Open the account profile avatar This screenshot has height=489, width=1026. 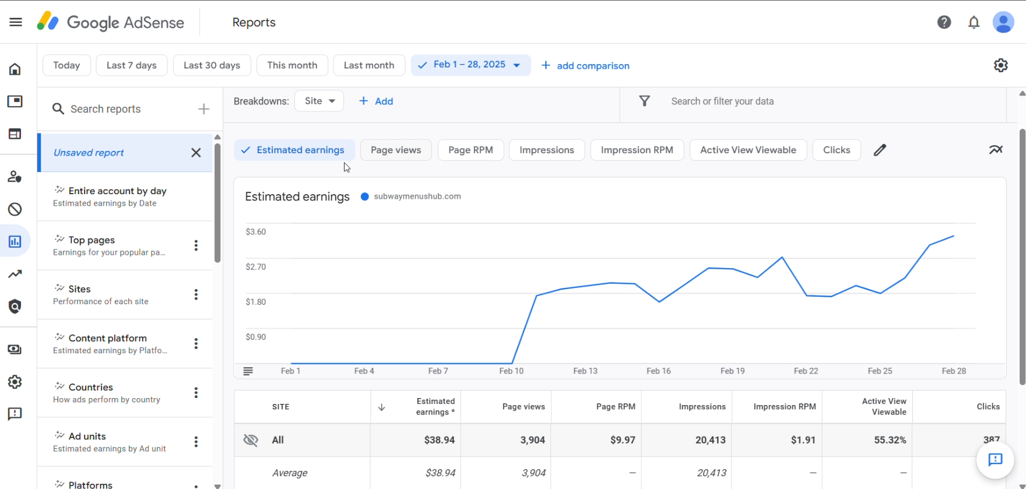click(1003, 22)
